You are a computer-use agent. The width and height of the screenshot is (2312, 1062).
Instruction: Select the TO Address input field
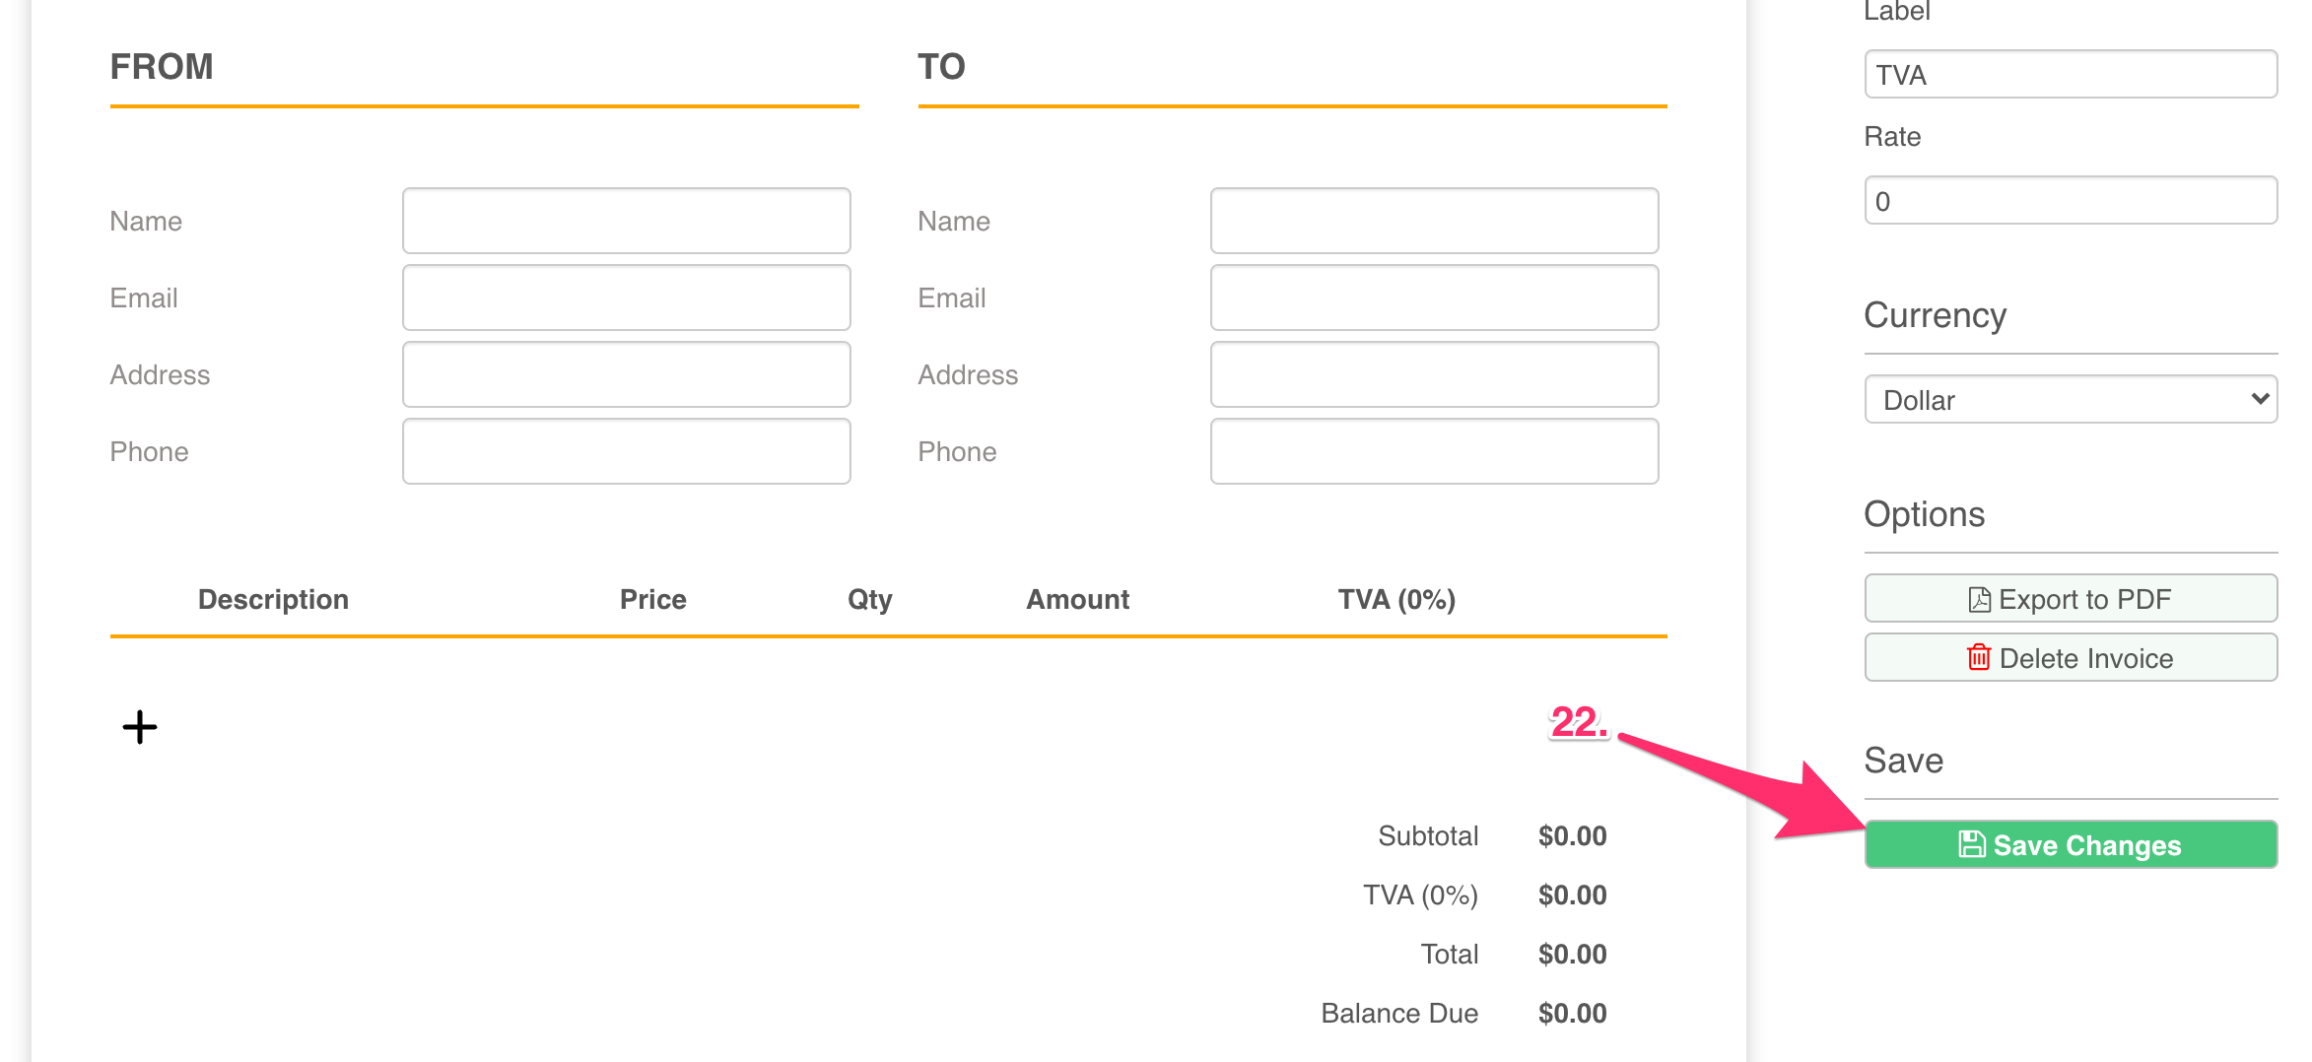click(1434, 374)
